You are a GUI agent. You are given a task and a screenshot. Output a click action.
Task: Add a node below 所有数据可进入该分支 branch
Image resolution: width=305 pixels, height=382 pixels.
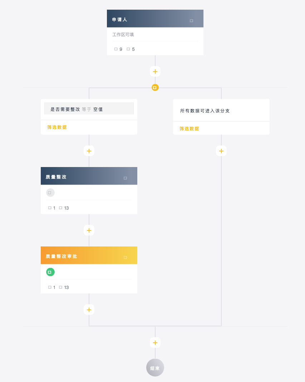(221, 151)
